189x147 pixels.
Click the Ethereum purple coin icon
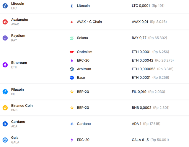click(x=5, y=65)
